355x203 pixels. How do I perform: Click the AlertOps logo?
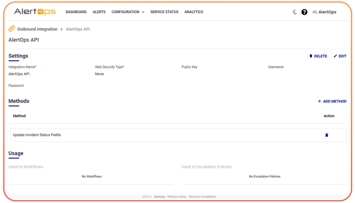pos(35,11)
